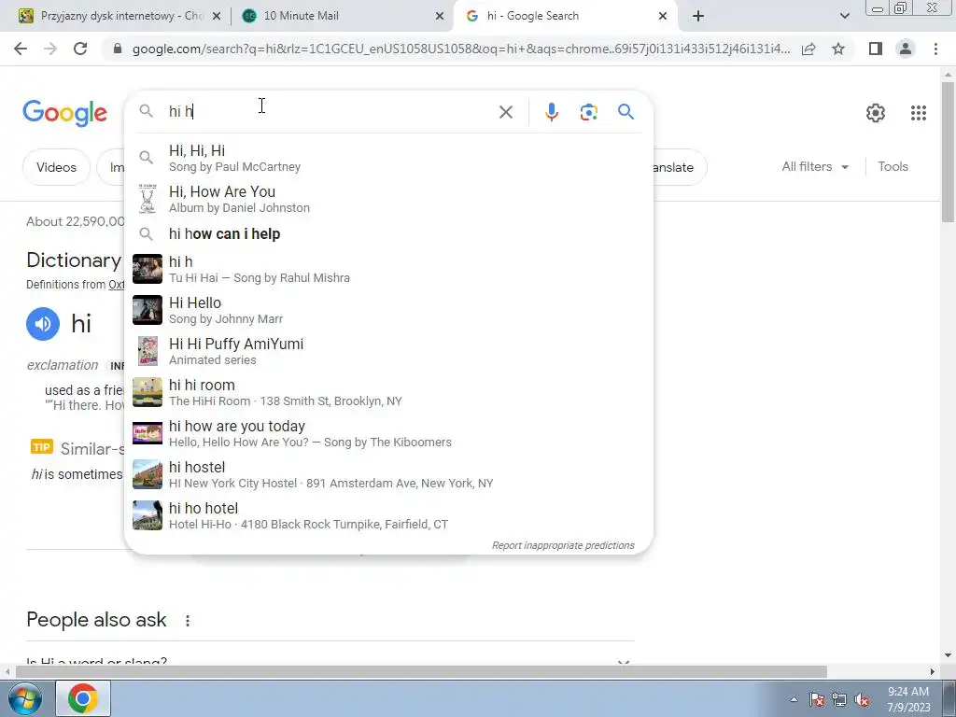956x717 pixels.
Task: Click the Google logo
Action: coord(64,113)
